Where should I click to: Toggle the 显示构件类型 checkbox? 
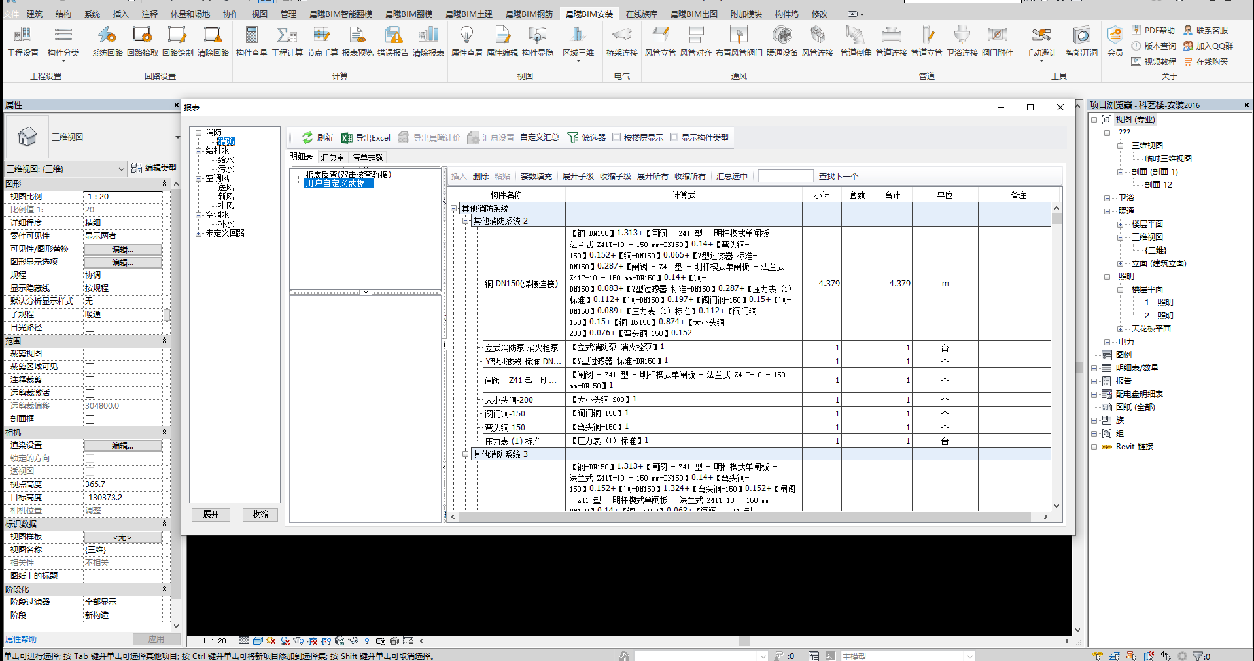(x=674, y=137)
